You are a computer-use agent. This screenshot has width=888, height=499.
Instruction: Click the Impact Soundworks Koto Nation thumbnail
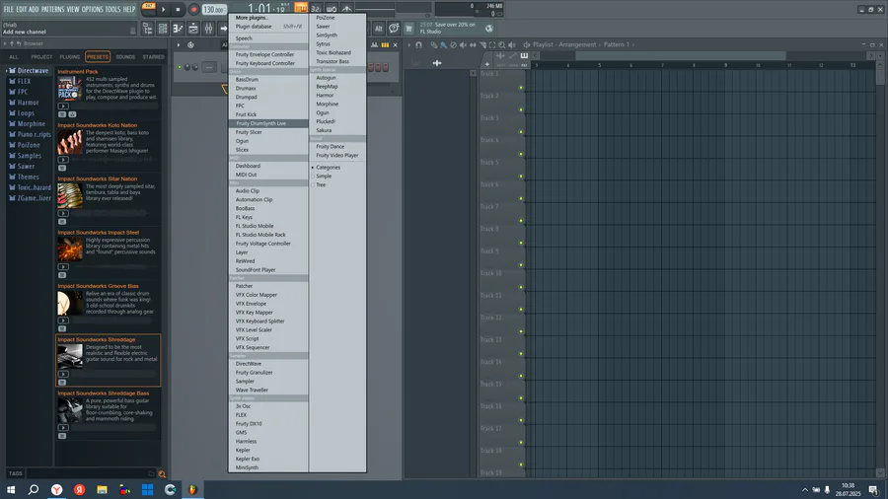point(70,141)
